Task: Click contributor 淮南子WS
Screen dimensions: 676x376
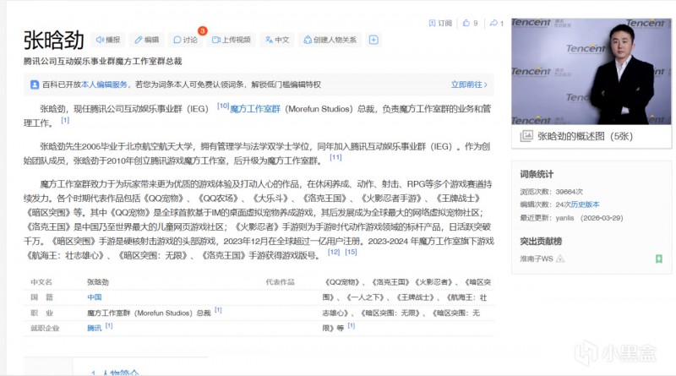Action: click(537, 259)
